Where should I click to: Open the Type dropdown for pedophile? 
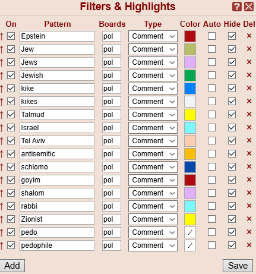pyautogui.click(x=153, y=245)
